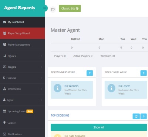Click the TOP DECISIONS heading link

(60, 116)
